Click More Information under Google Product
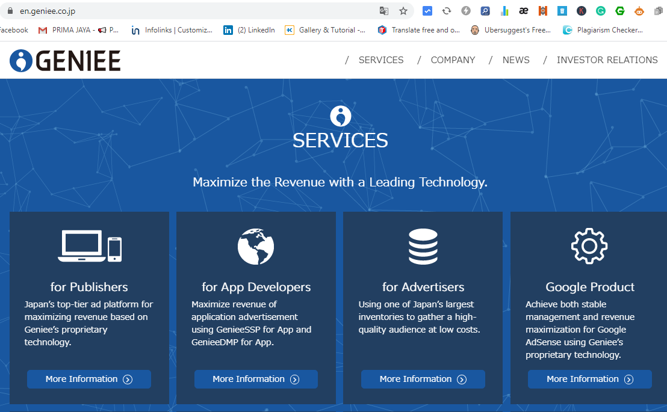The width and height of the screenshot is (667, 412). (x=589, y=379)
